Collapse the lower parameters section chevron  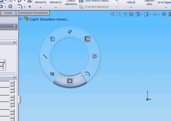pos(14,77)
